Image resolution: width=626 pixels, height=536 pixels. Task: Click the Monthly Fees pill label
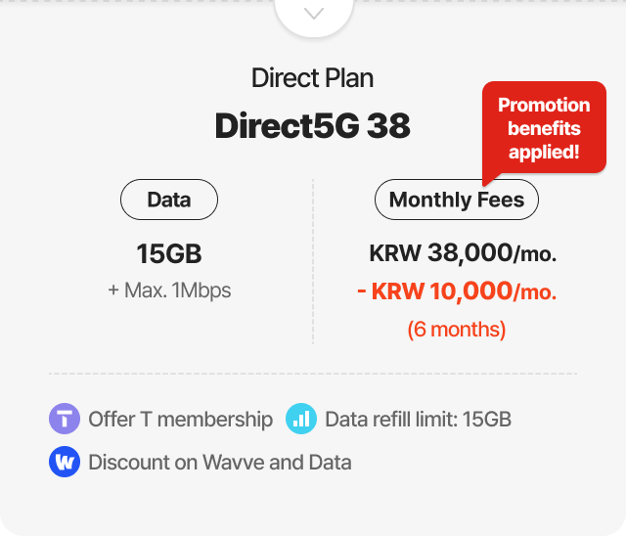click(x=457, y=201)
